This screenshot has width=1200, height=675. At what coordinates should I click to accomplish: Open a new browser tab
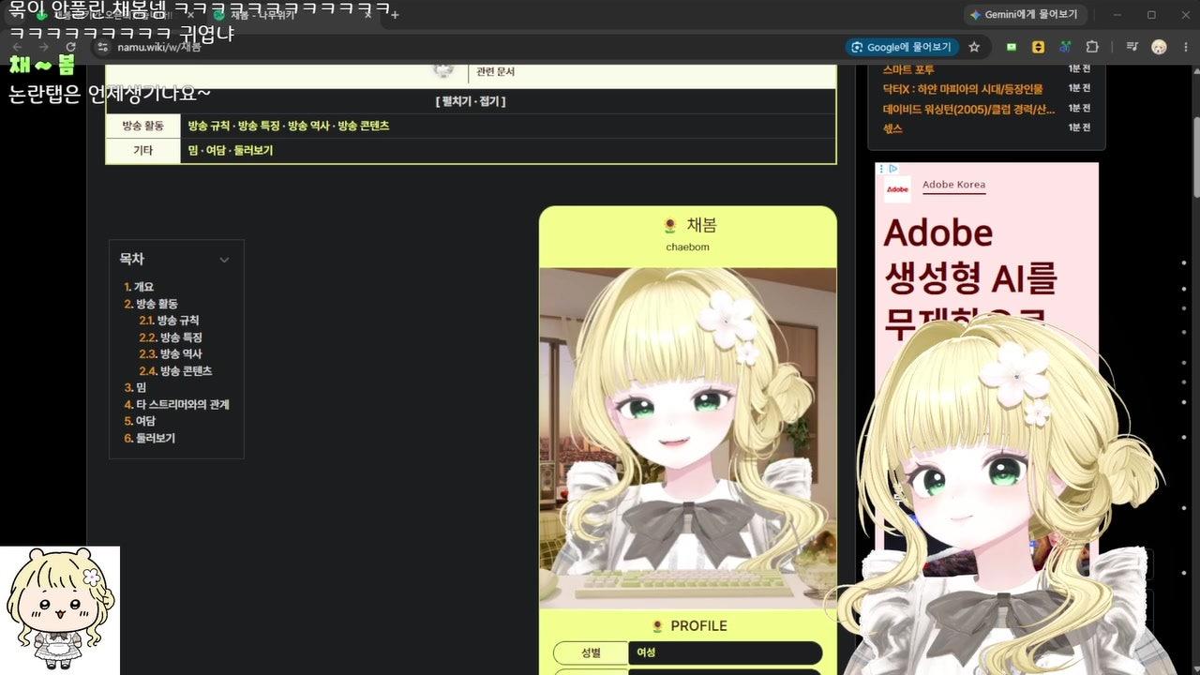pyautogui.click(x=395, y=15)
